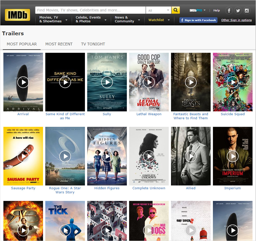Open the Sausage Party title link

(23, 188)
